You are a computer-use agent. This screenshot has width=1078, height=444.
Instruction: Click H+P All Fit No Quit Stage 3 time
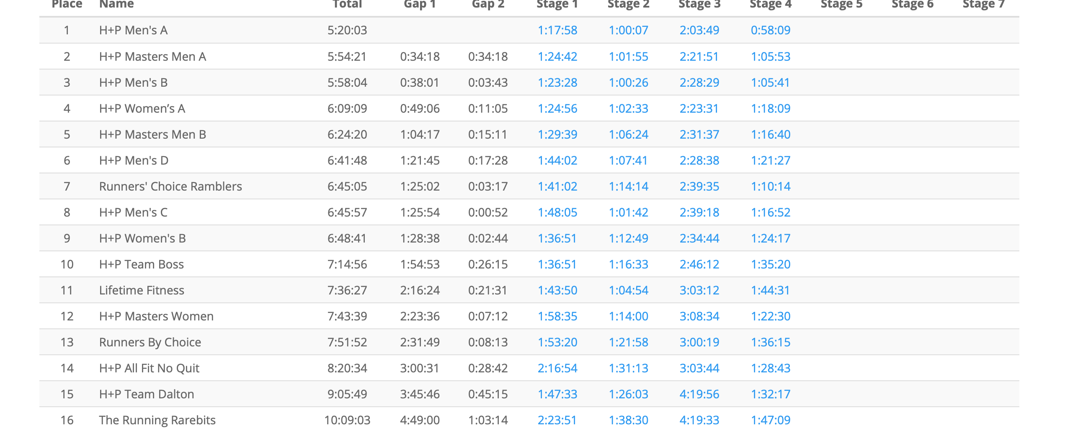pyautogui.click(x=699, y=368)
